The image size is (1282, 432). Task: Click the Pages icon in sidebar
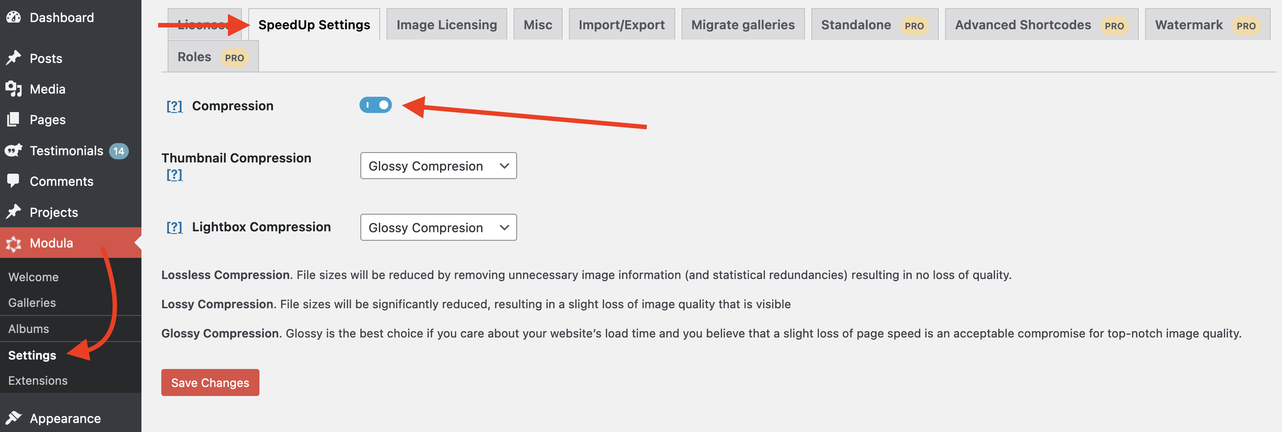[x=14, y=120]
